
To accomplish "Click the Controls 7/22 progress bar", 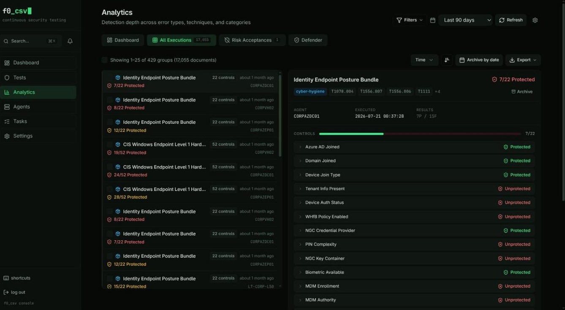I will (x=420, y=134).
